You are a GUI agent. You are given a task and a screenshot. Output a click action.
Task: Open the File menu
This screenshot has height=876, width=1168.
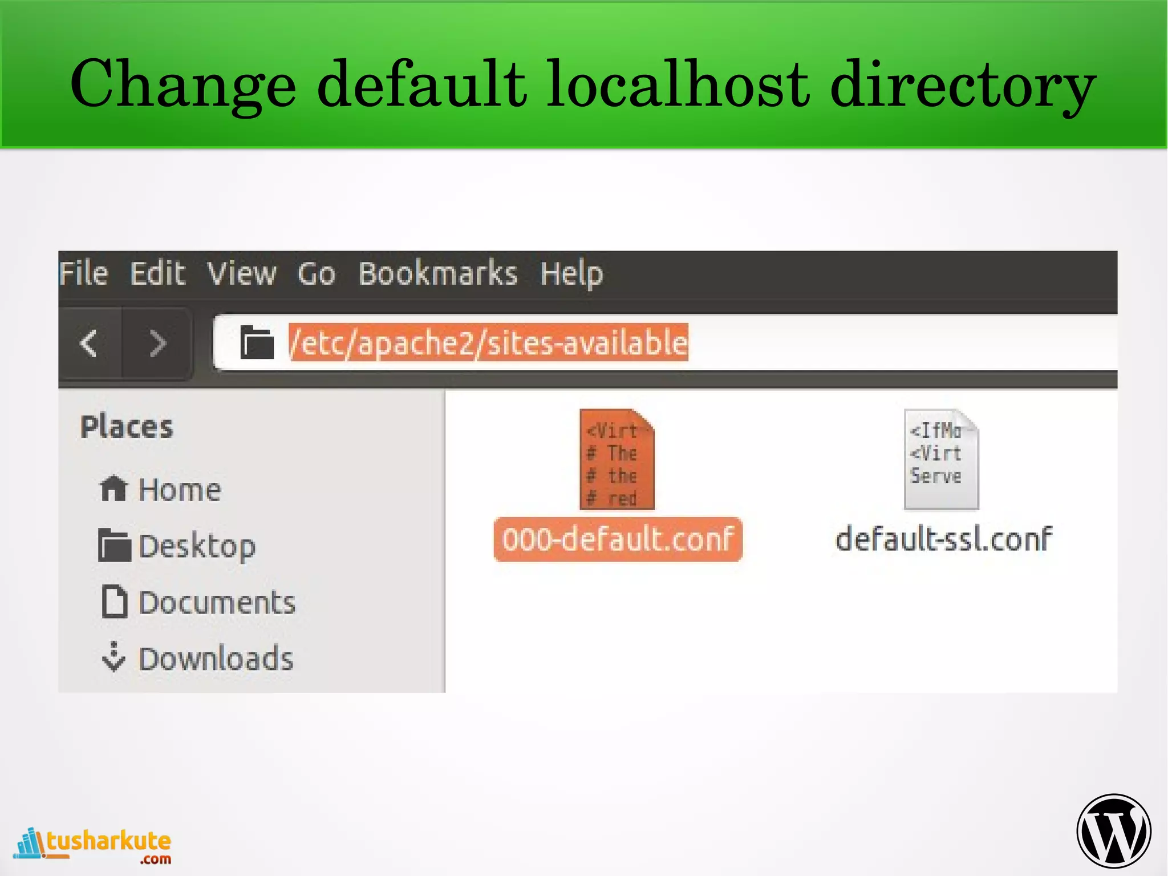pos(84,273)
